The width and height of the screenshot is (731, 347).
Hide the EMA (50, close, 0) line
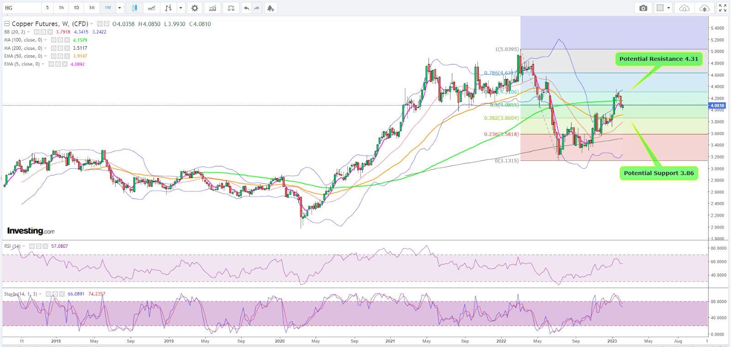click(x=53, y=56)
